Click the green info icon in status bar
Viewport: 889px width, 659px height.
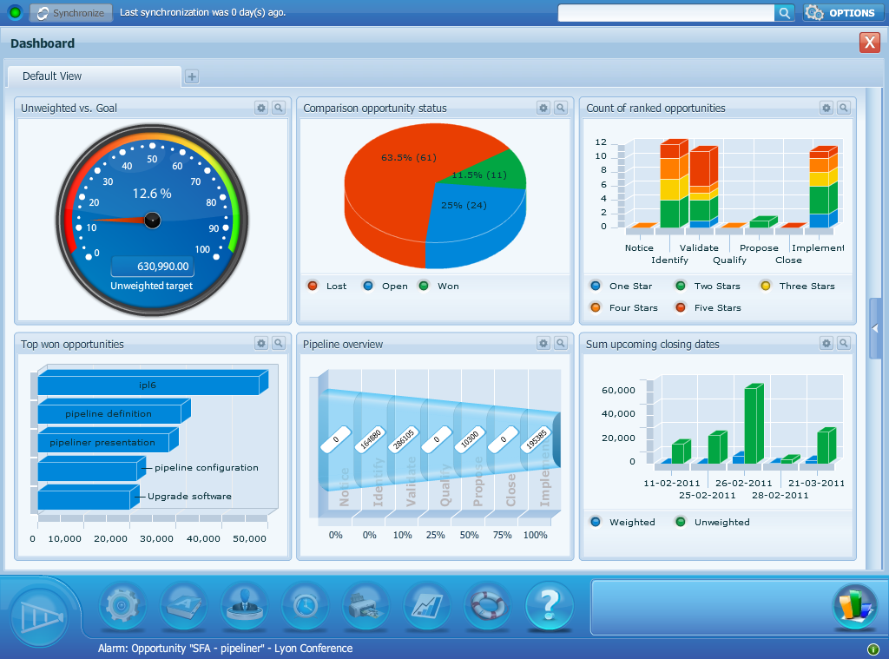pos(873,649)
